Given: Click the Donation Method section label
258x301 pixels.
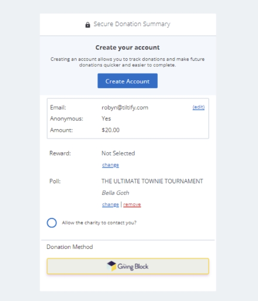Looking at the screenshot, I should pyautogui.click(x=70, y=247).
